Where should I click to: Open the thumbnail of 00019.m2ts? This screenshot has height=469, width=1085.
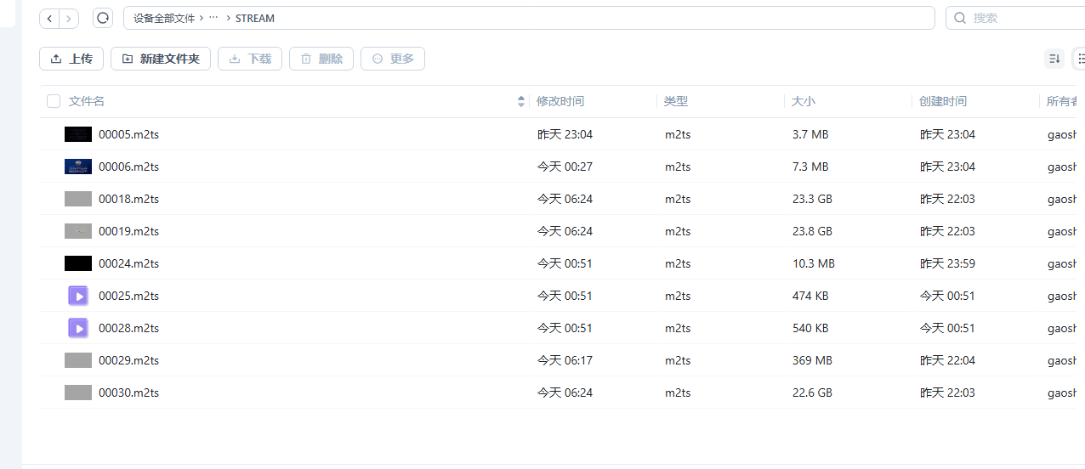tap(78, 231)
